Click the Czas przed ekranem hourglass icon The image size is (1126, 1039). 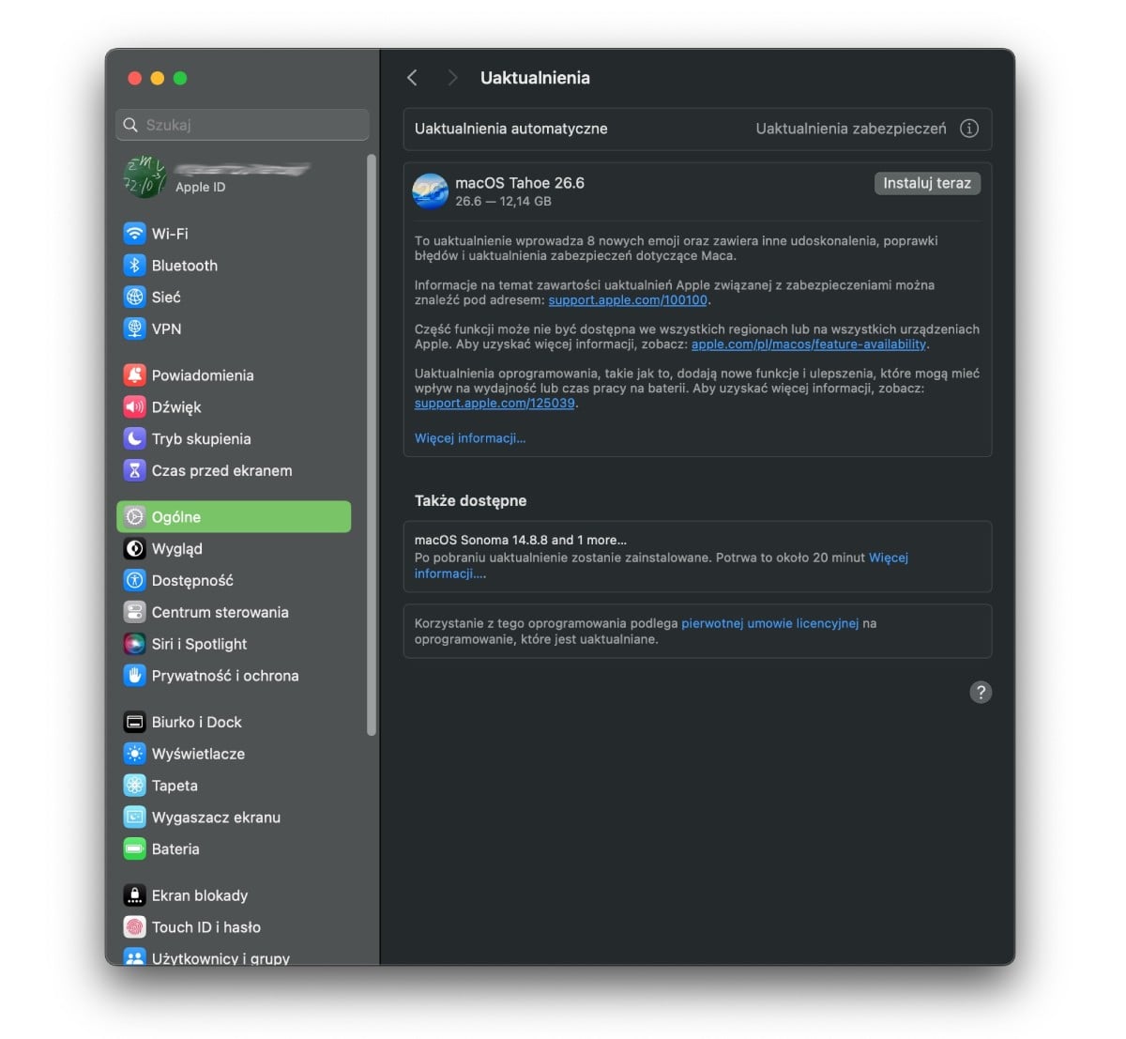[x=134, y=470]
